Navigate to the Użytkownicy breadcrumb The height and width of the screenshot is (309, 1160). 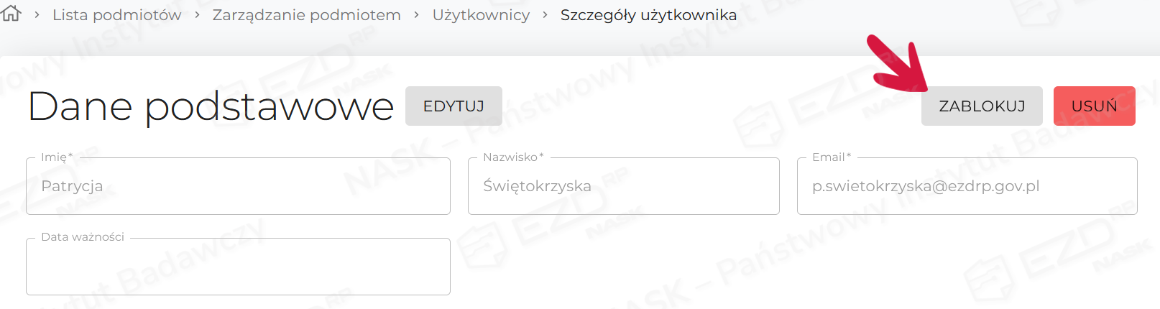[x=481, y=15]
